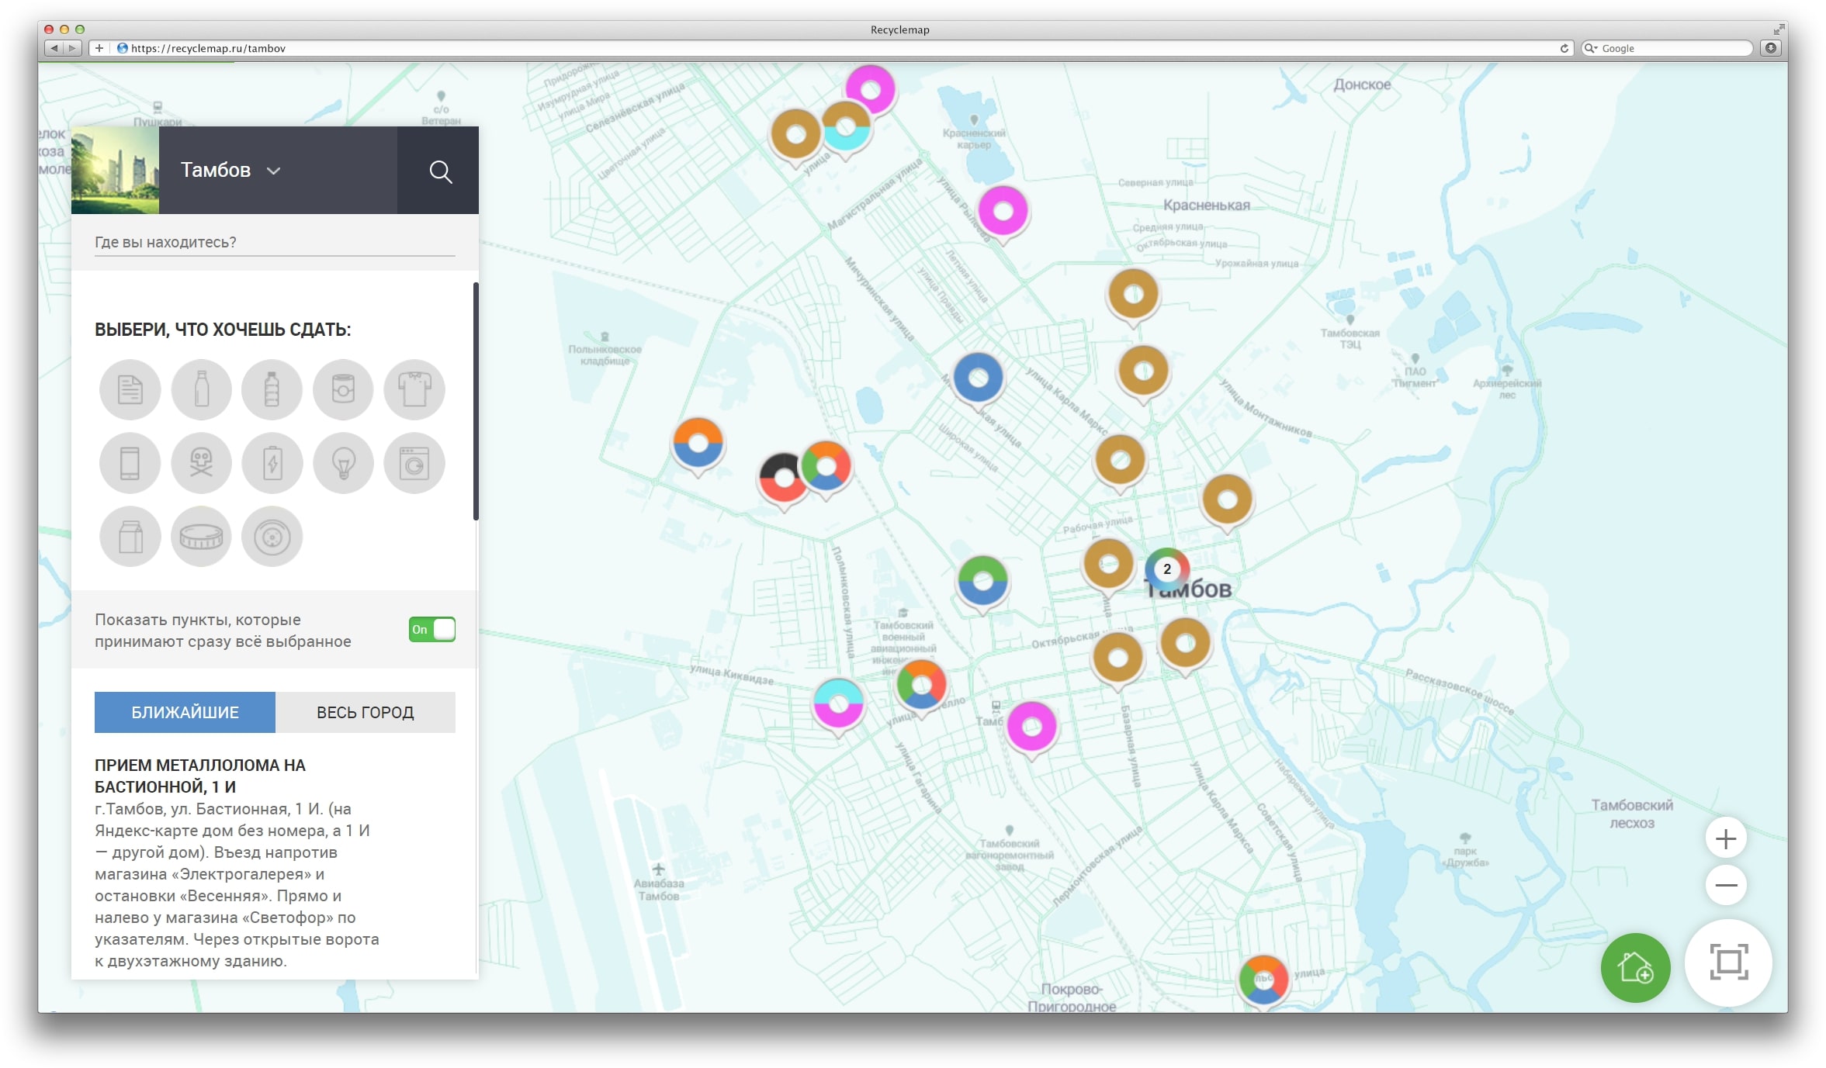This screenshot has height=1068, width=1826.
Task: Select the clothing t-shirt category icon
Action: point(414,389)
